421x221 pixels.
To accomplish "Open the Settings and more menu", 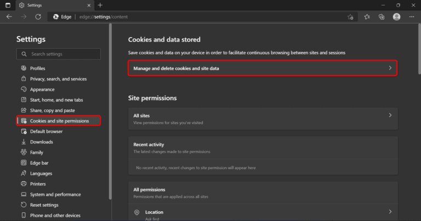I will coord(412,17).
